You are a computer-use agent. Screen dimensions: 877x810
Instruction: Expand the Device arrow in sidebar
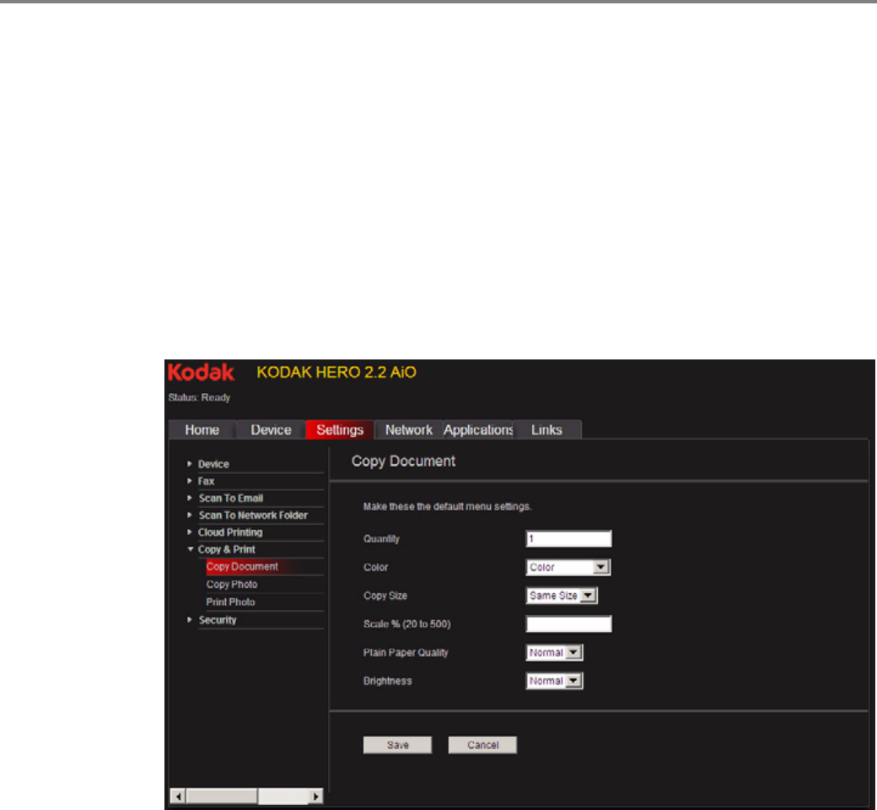coord(190,464)
